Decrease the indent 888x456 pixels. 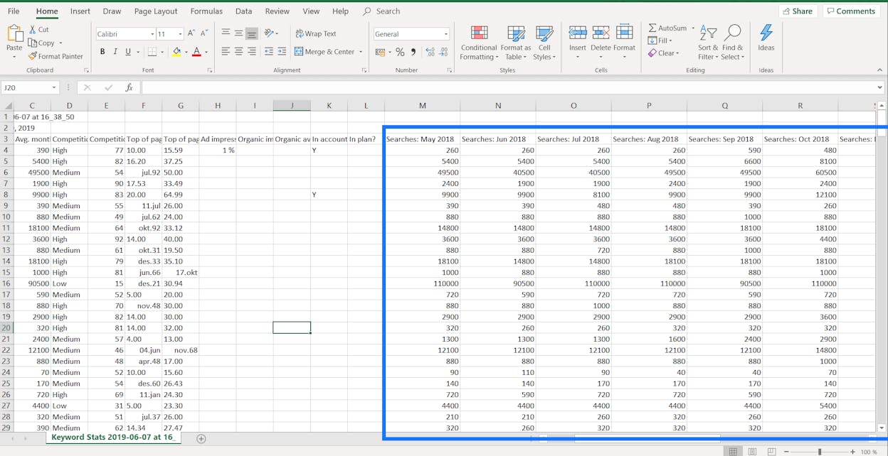[268, 52]
